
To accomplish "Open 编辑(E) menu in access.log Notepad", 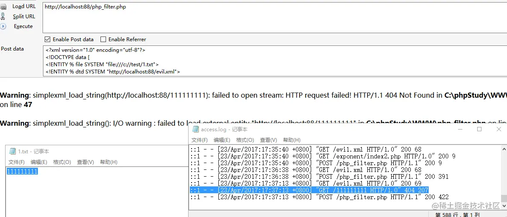I will coord(222,140).
